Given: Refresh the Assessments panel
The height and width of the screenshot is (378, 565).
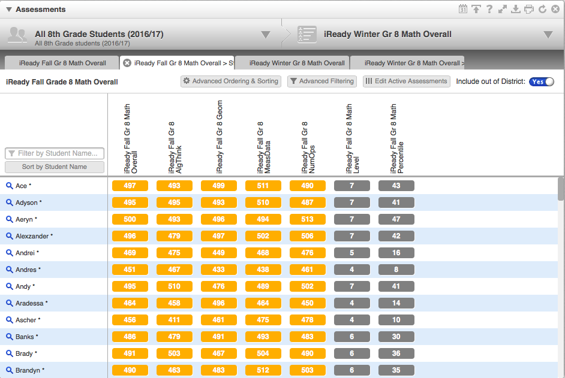Looking at the screenshot, I should point(542,9).
